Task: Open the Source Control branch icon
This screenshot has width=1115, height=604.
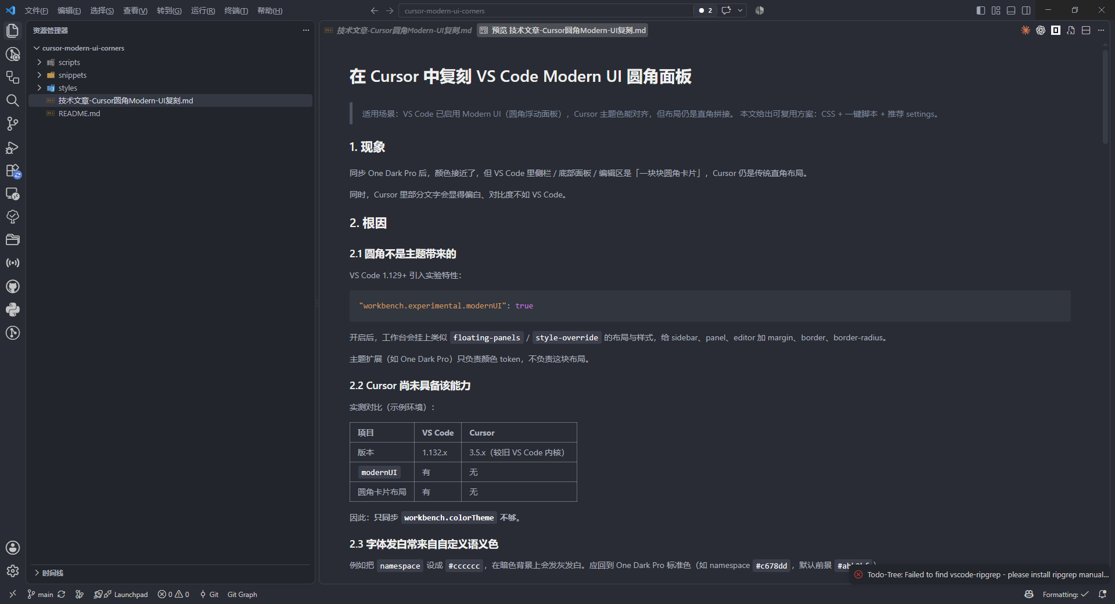Action: (x=12, y=124)
